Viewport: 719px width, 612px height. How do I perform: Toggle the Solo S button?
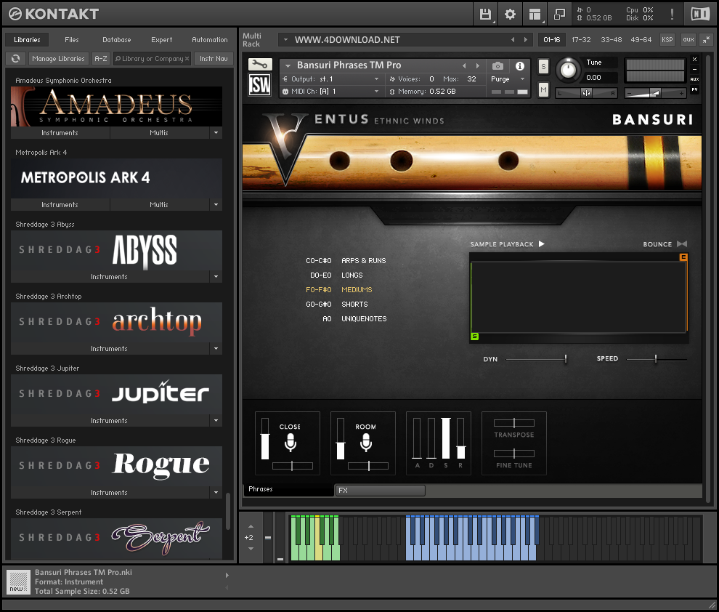[543, 67]
